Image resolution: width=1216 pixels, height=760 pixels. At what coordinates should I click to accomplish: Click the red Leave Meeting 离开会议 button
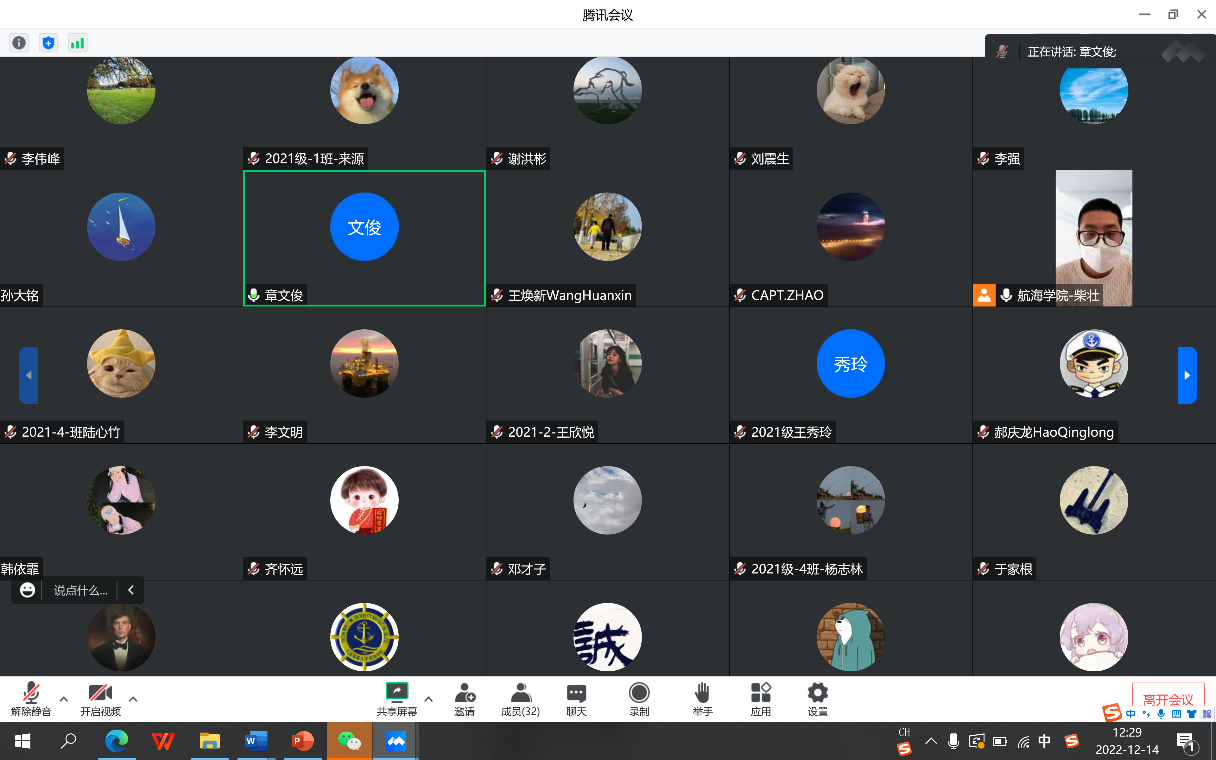[x=1167, y=698]
